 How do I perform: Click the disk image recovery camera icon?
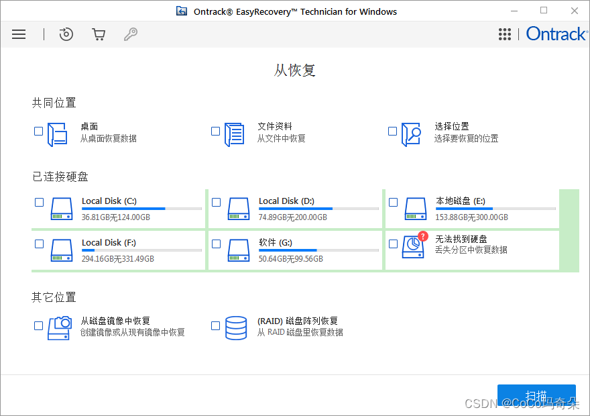[59, 328]
